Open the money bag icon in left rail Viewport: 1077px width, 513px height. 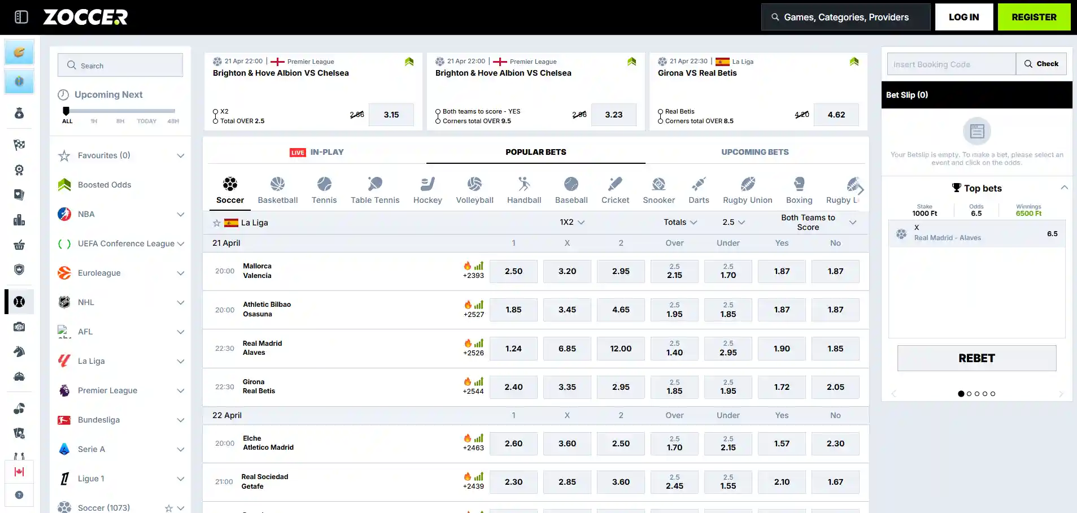pos(19,114)
